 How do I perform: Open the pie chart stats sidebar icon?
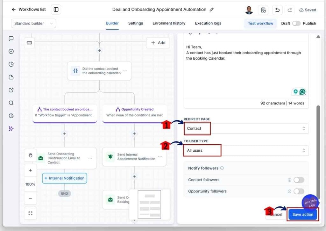coord(11,64)
